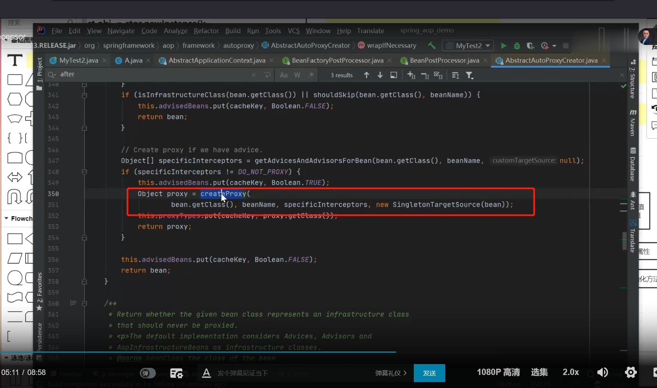Close the search bar

pyautogui.click(x=622, y=75)
